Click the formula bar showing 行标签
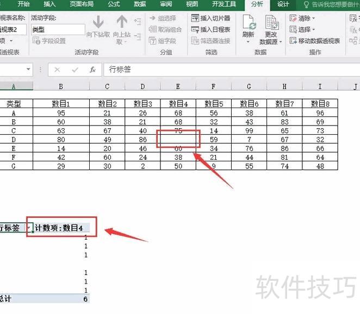The height and width of the screenshot is (314, 360). pos(232,70)
